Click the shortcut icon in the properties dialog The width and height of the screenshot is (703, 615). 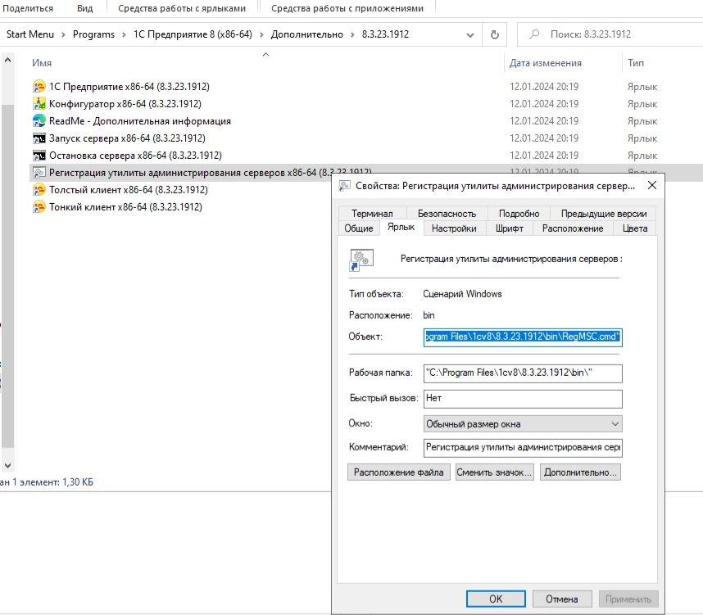pos(361,260)
